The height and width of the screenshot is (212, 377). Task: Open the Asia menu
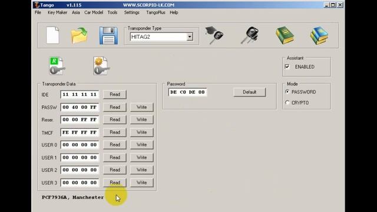point(76,12)
